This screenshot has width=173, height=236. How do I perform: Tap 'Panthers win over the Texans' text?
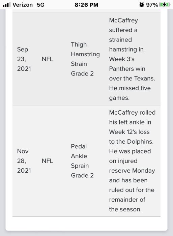(132, 73)
